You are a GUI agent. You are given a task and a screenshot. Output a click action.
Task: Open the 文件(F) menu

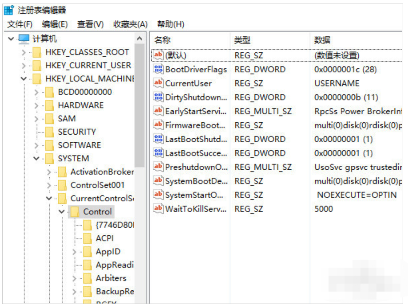click(x=20, y=24)
